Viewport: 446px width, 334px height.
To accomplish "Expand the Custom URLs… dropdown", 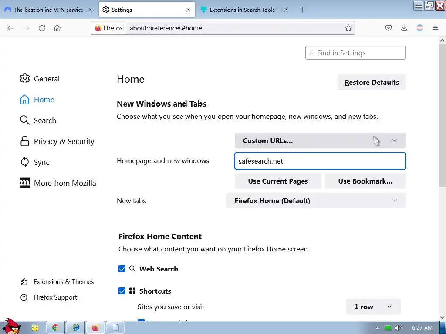I will [x=320, y=140].
